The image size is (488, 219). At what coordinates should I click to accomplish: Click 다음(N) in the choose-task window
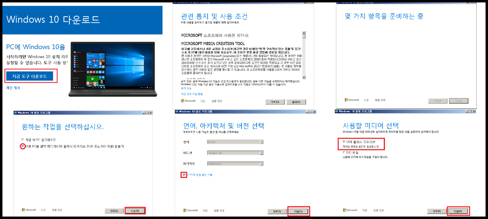point(135,211)
